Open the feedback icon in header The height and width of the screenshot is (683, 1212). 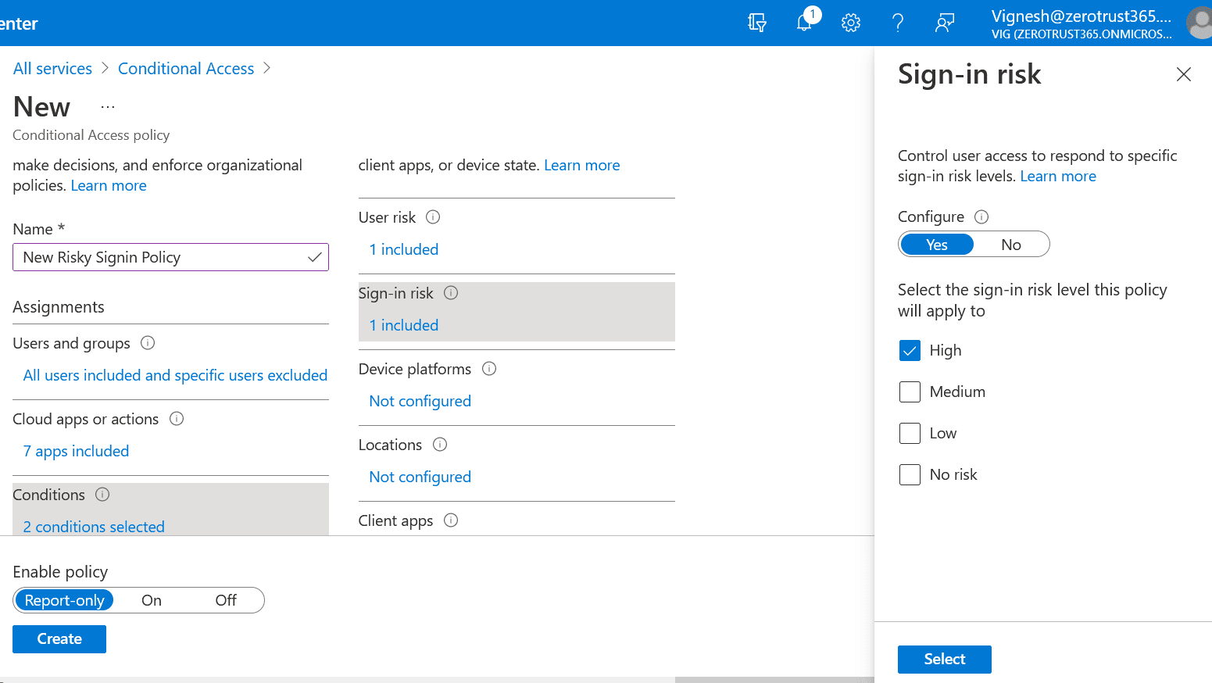[x=945, y=23]
